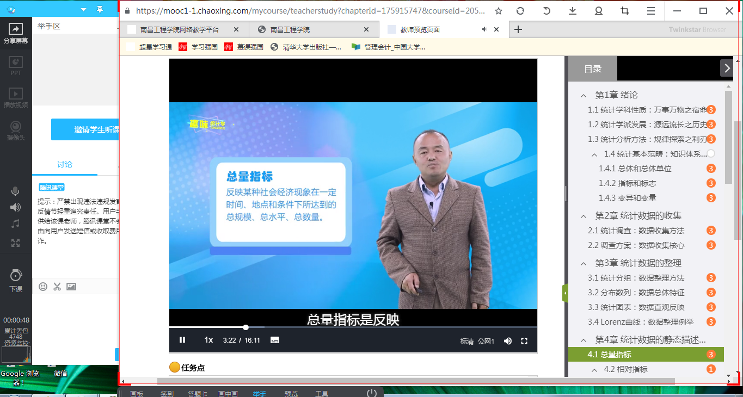
Task: Pause the lecture video
Action: pyautogui.click(x=182, y=340)
